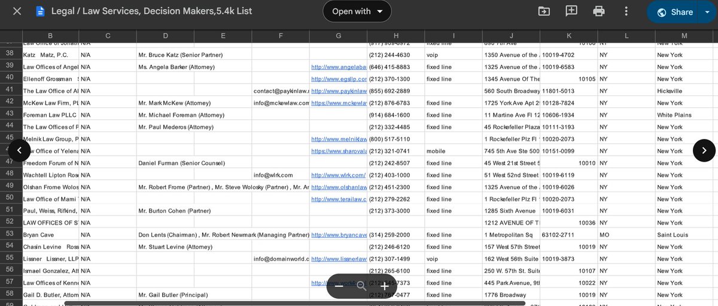718x306 pixels.
Task: Open the http://www.melniklaw link
Action: coord(339,139)
